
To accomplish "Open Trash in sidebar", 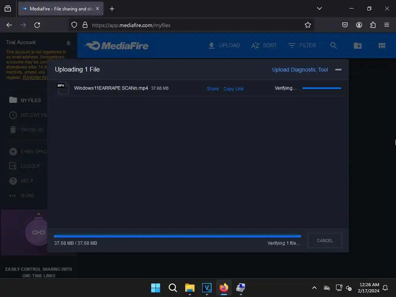I will point(26,130).
